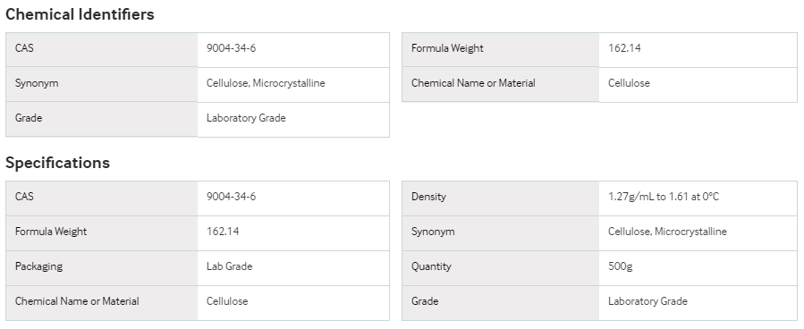Select CAS value 9004-34-6 in Chemical Identifiers
Screen dimensions: 804x329
232,48
